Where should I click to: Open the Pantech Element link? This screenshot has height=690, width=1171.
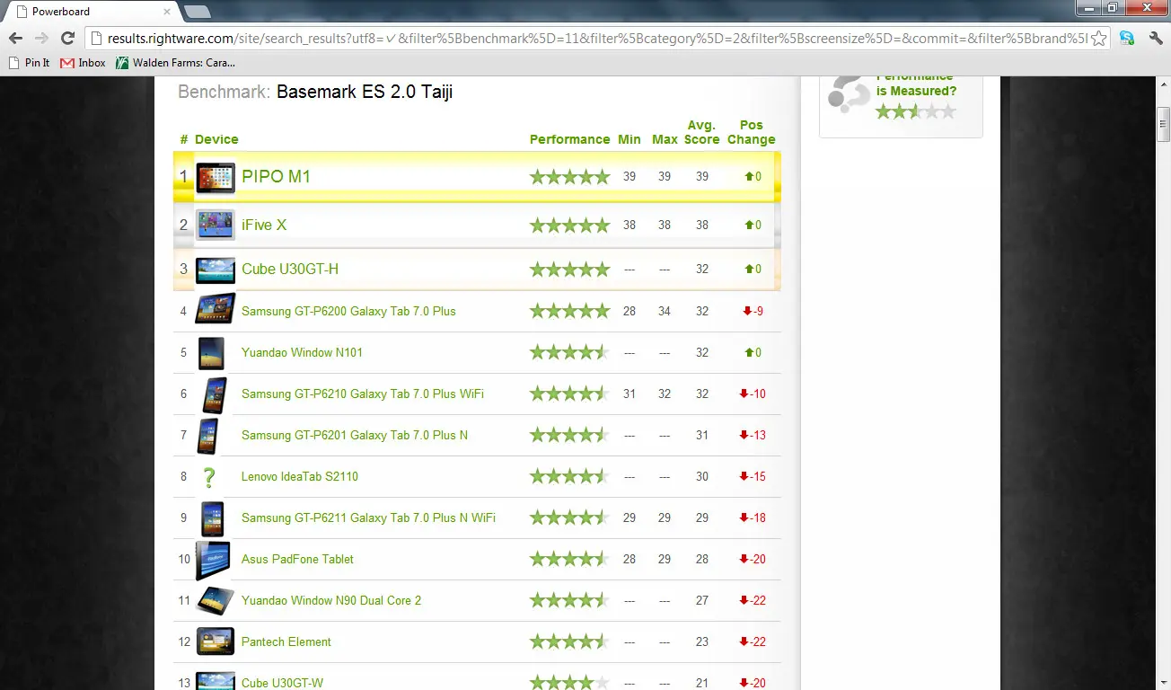(x=286, y=641)
